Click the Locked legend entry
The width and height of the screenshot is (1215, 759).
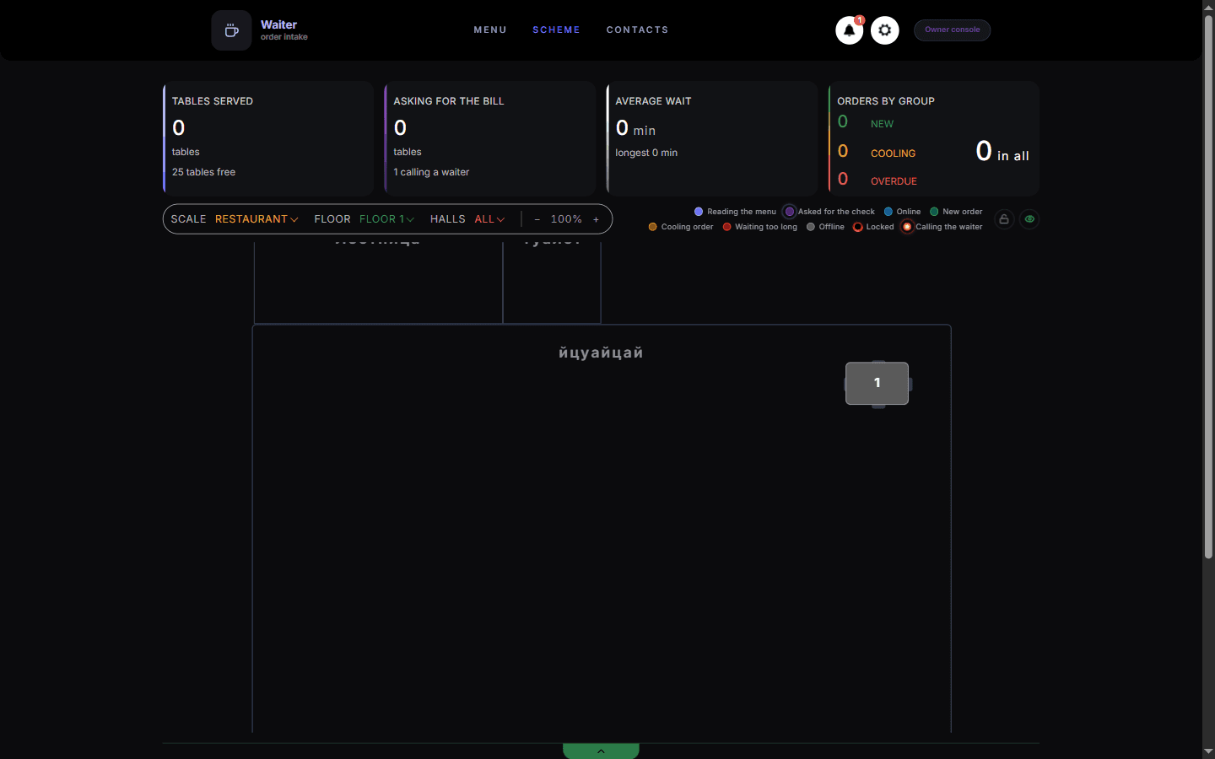(x=873, y=227)
